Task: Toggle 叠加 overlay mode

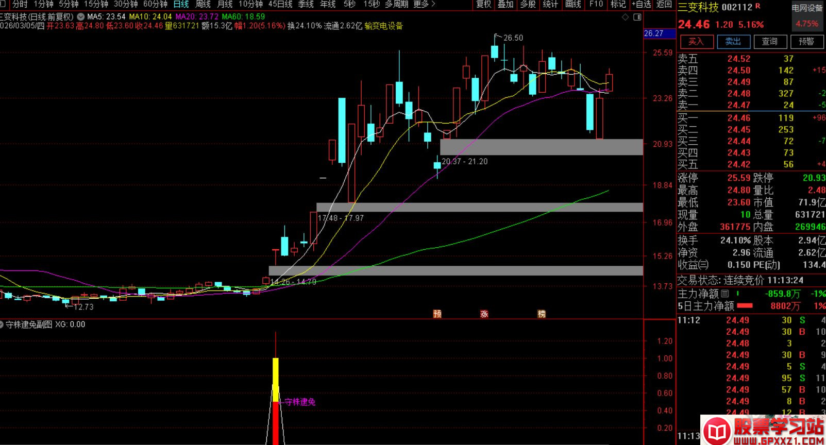Action: (x=505, y=4)
